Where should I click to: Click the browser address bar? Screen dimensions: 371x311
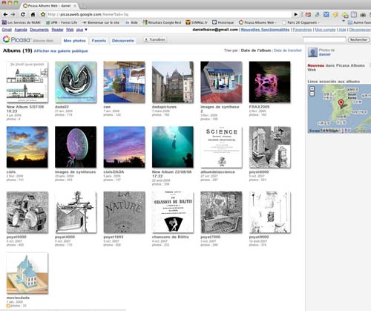(168, 15)
